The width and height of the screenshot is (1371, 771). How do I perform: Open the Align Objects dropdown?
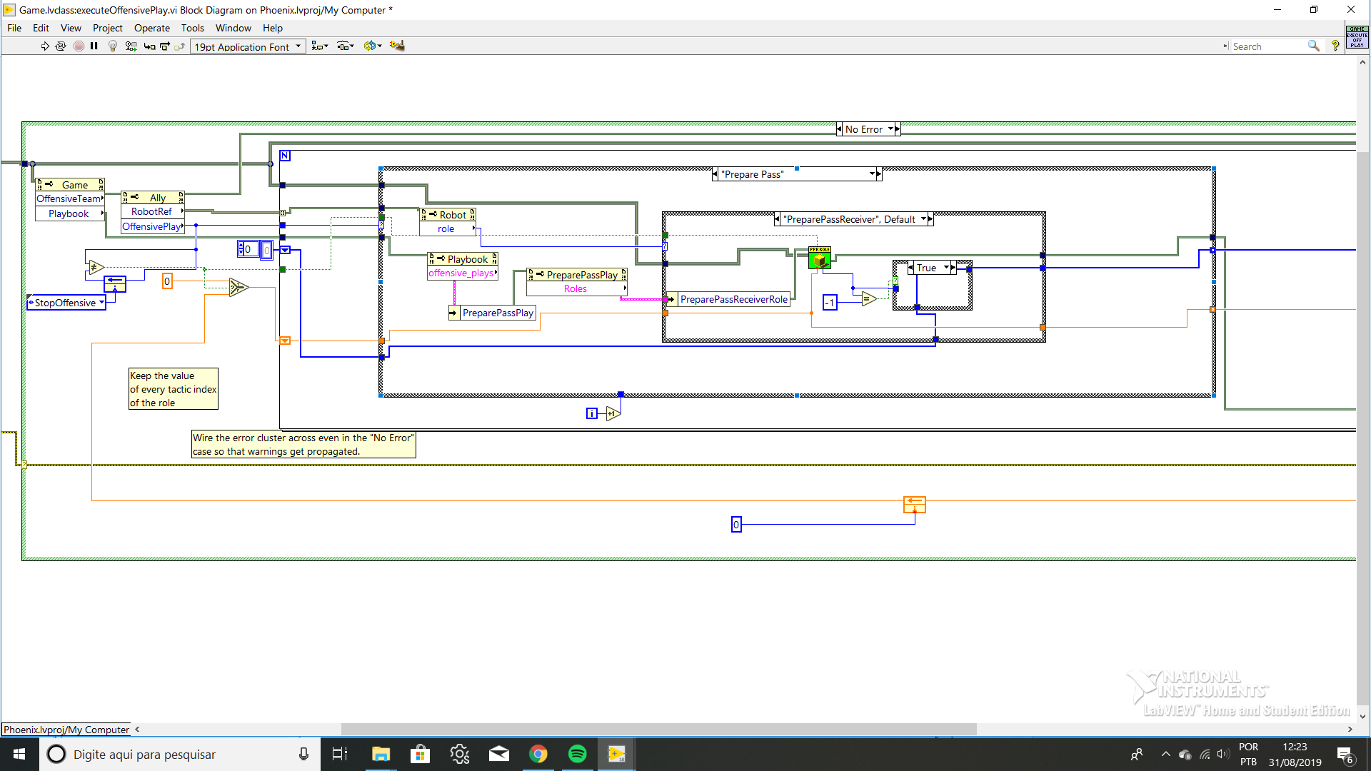coord(320,46)
